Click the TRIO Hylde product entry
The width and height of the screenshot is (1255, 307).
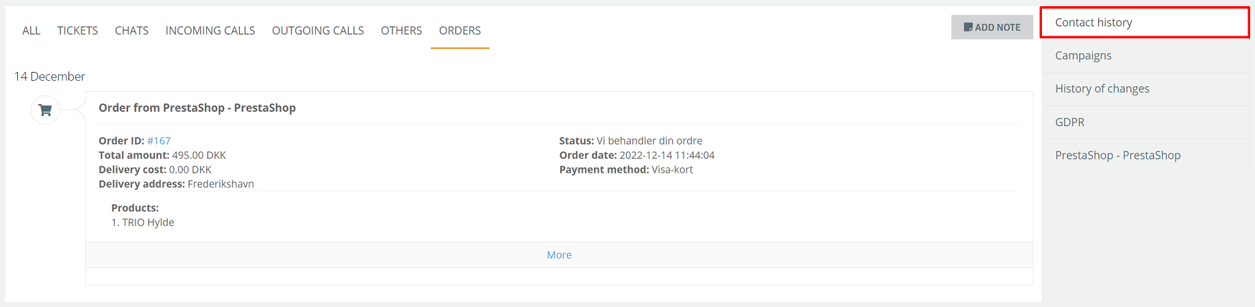tap(142, 222)
